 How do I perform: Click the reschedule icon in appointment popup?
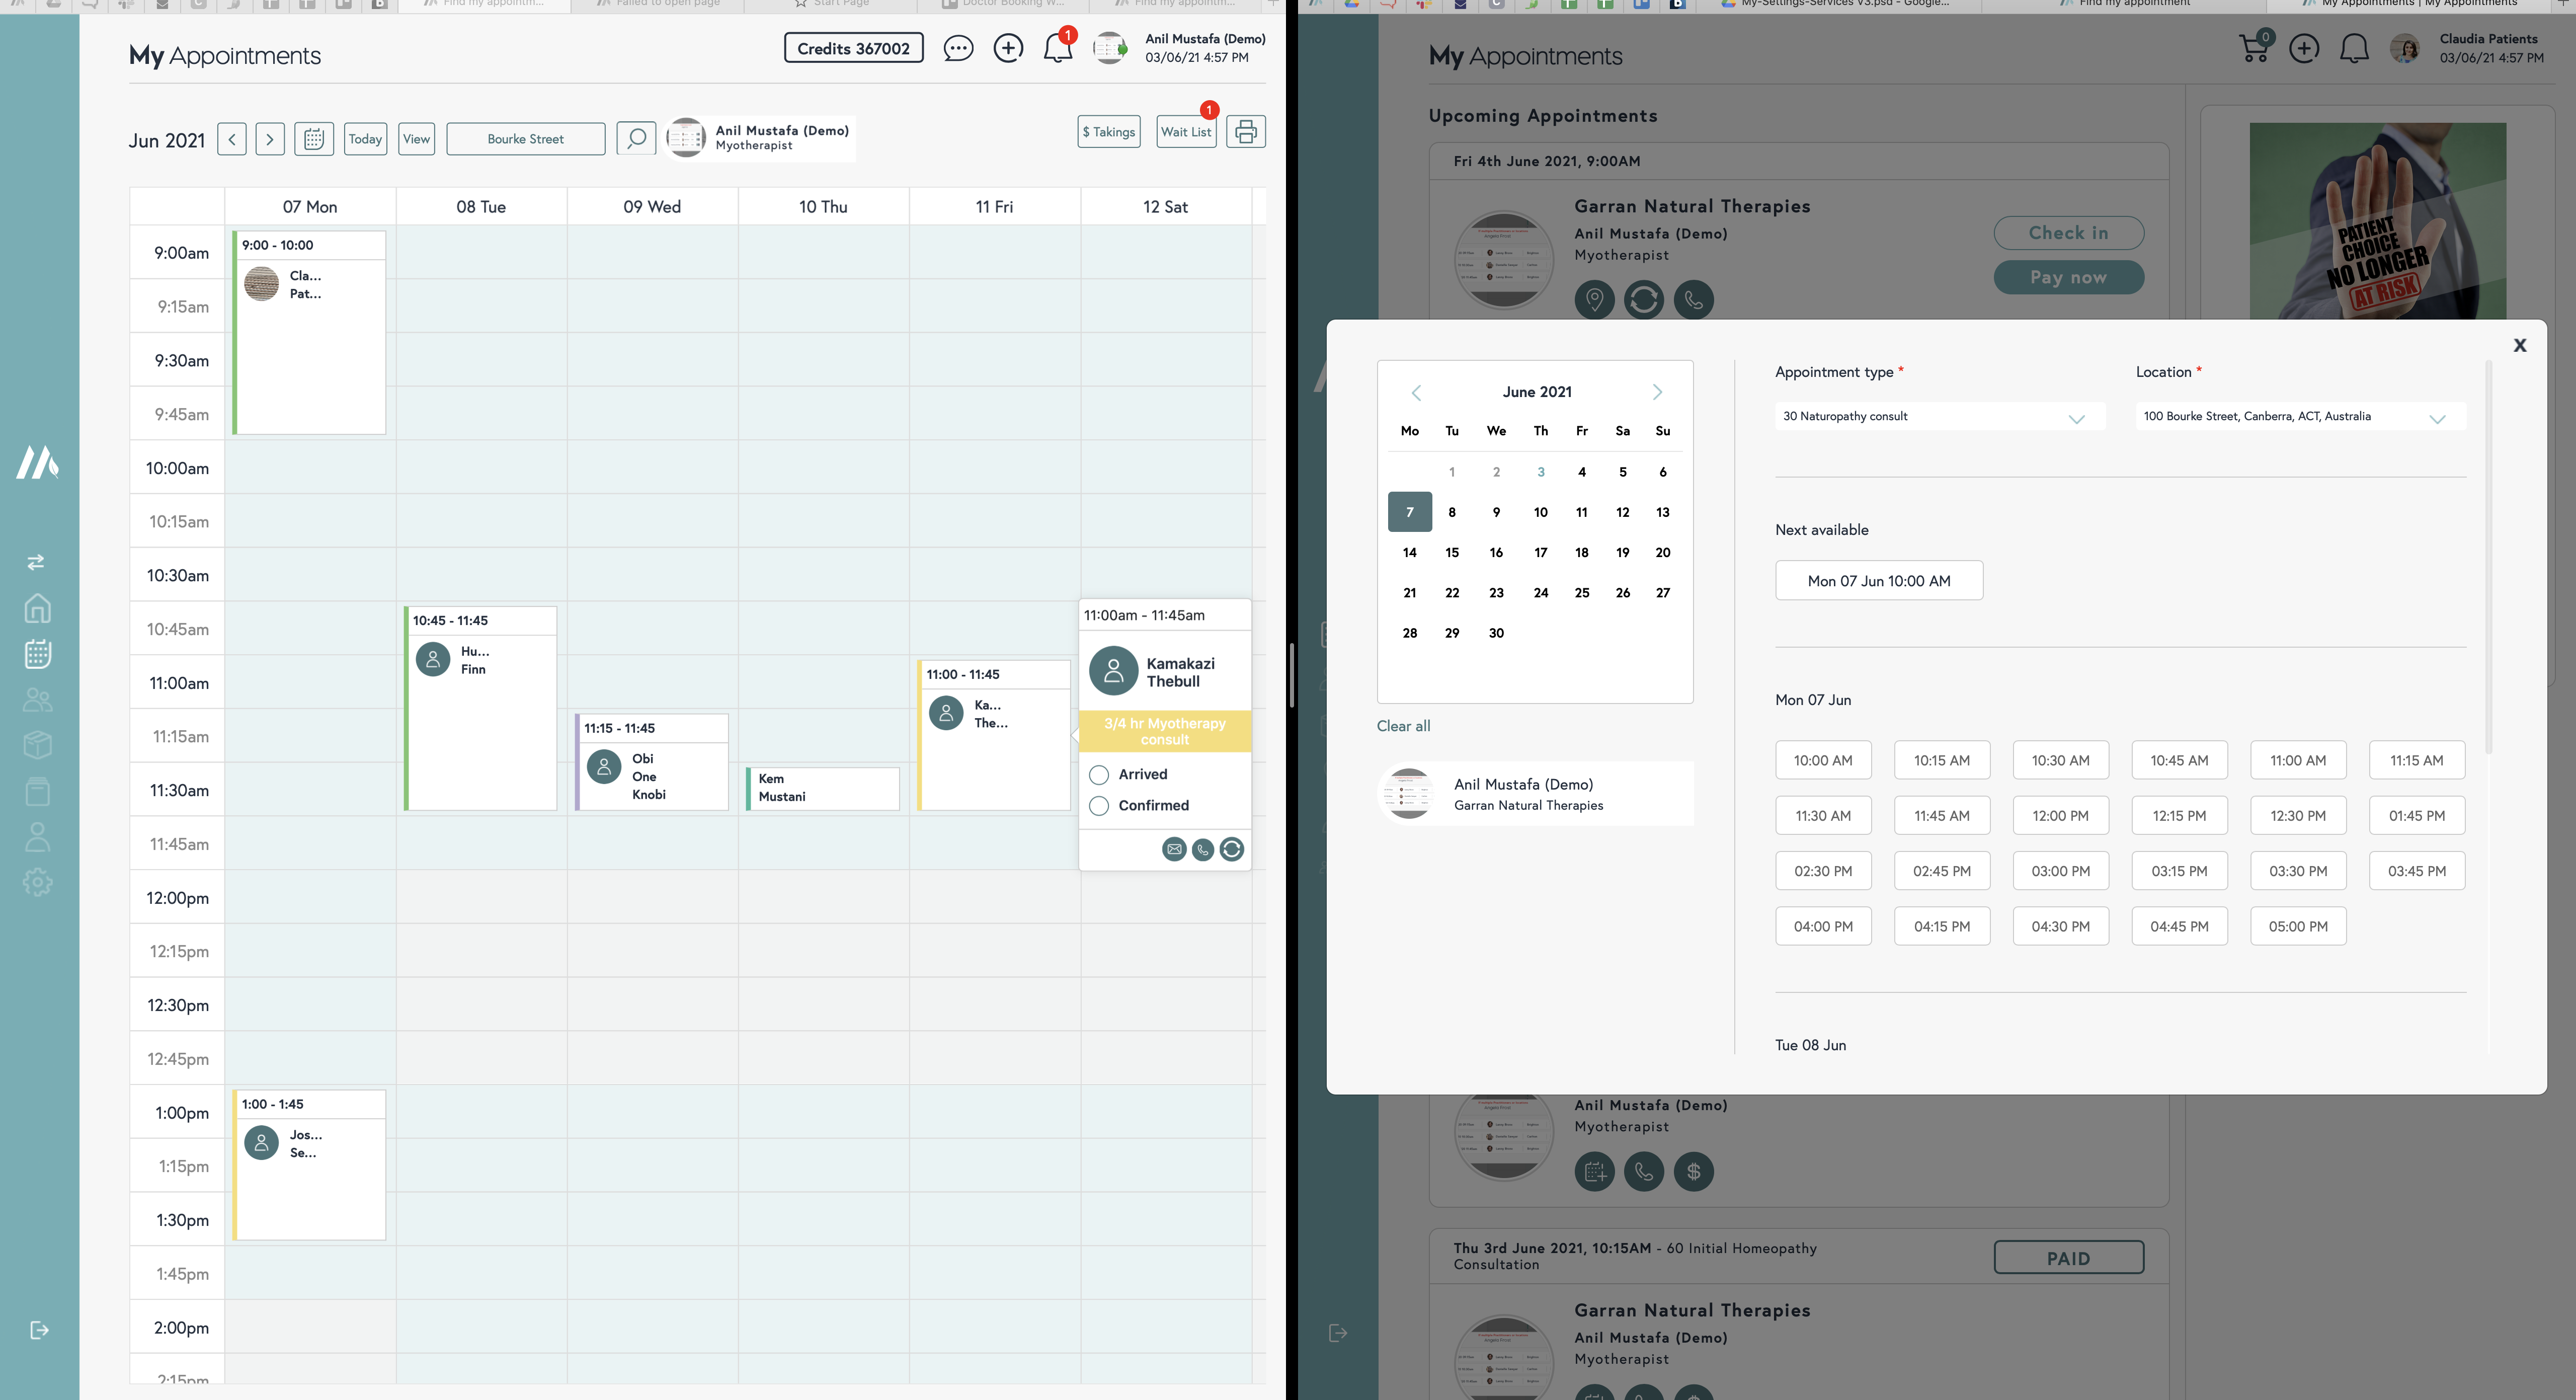tap(1231, 849)
